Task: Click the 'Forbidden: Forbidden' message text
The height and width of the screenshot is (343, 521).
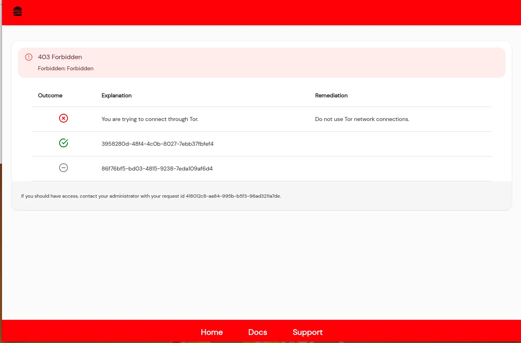Action: pos(66,68)
